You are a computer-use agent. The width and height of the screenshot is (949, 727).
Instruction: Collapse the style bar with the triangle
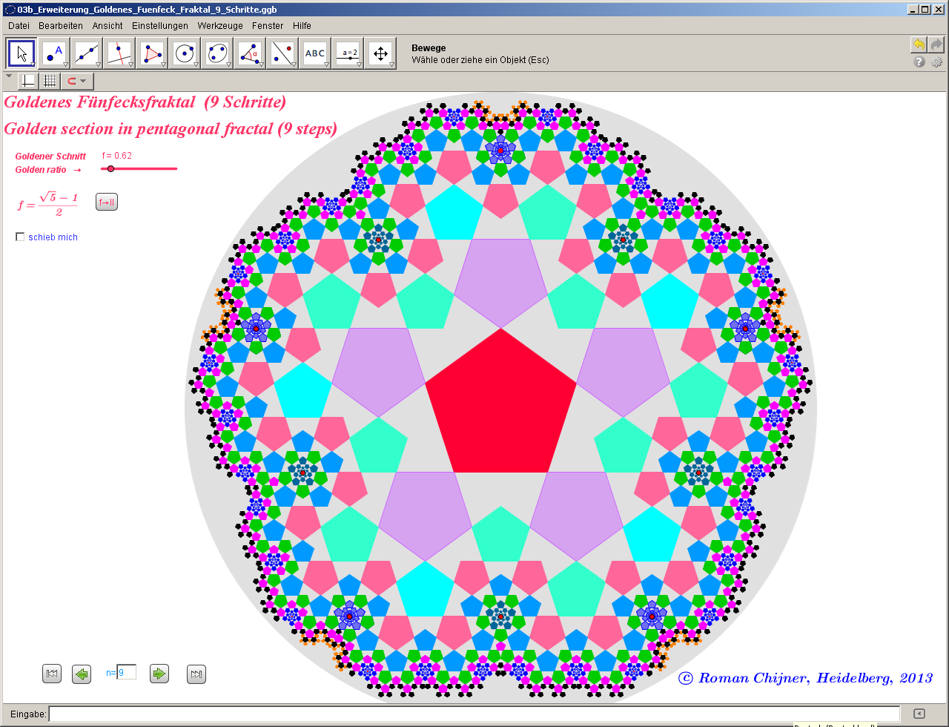click(x=9, y=76)
